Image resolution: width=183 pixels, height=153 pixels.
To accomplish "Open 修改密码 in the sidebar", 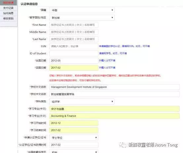I will 8,18.
